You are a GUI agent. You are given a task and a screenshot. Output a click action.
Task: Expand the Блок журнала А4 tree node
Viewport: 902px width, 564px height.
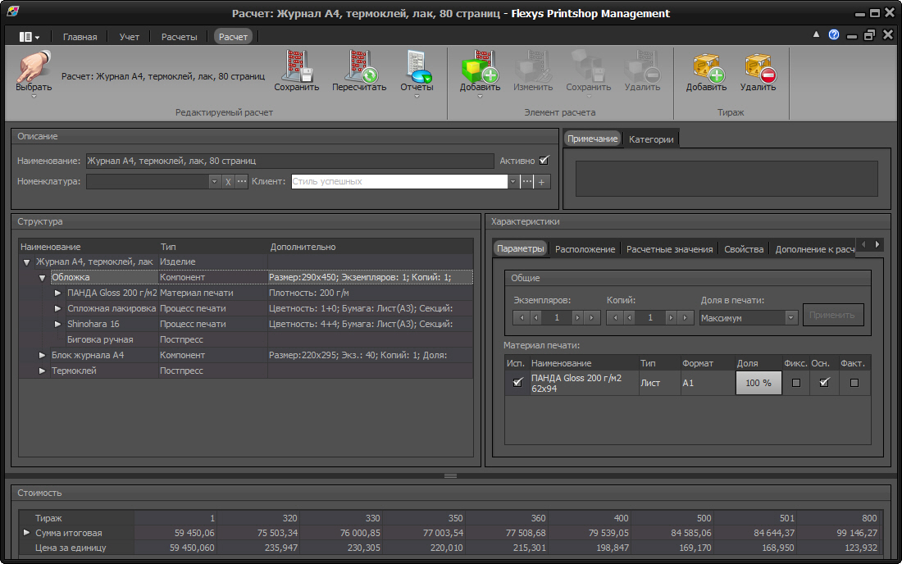(x=43, y=355)
